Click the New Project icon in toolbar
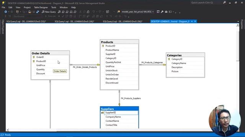Image resolution: width=245 pixels, height=137 pixels. (17, 12)
